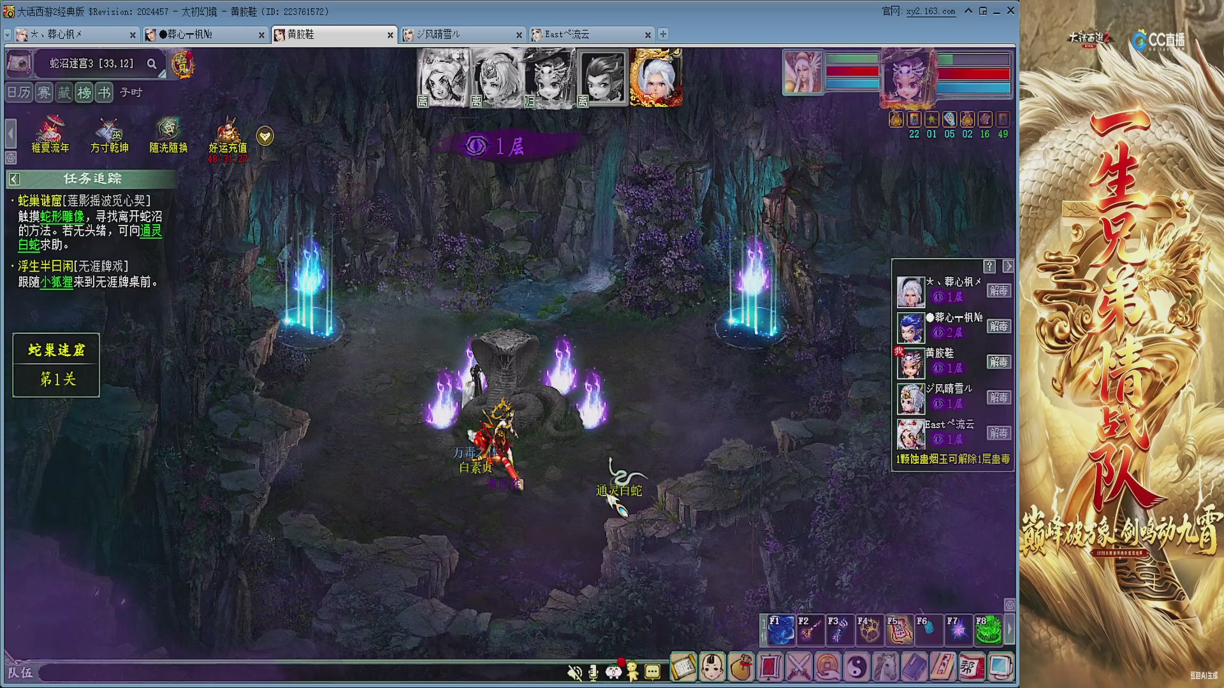Open the computer monitor system icon

pos(1000,668)
